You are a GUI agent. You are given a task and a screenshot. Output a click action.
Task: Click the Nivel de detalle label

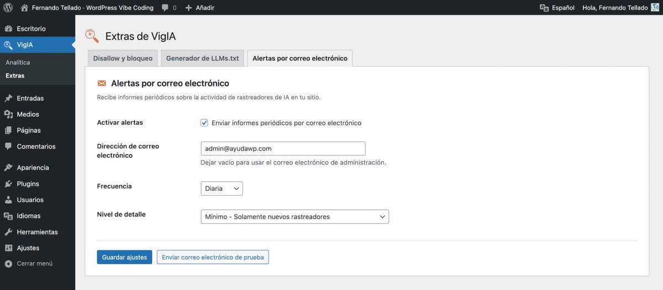pyautogui.click(x=121, y=214)
